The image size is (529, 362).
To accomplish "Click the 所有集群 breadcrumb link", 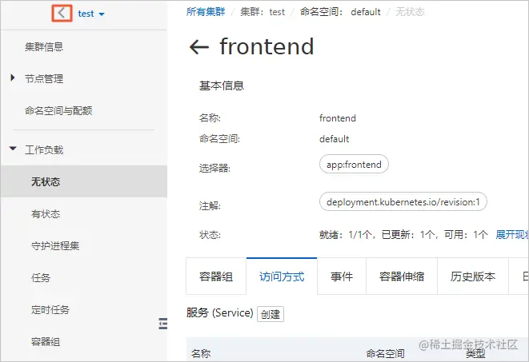I will click(x=206, y=12).
